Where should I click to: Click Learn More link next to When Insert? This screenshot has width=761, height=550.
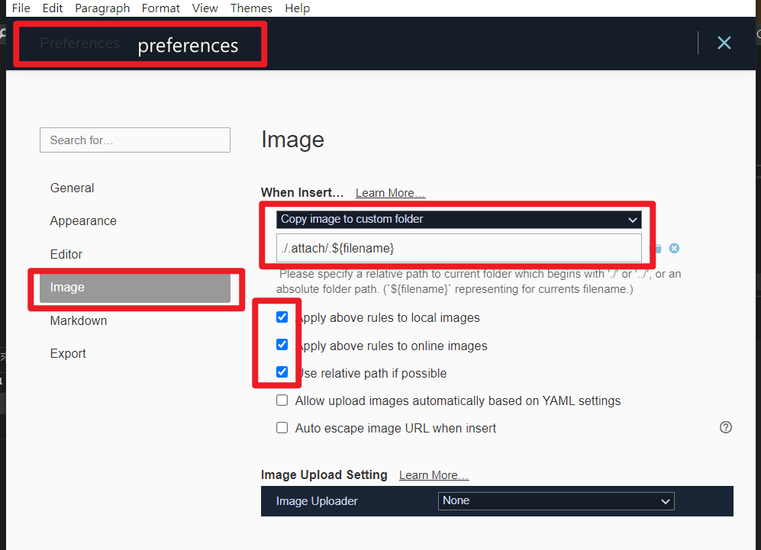point(390,193)
